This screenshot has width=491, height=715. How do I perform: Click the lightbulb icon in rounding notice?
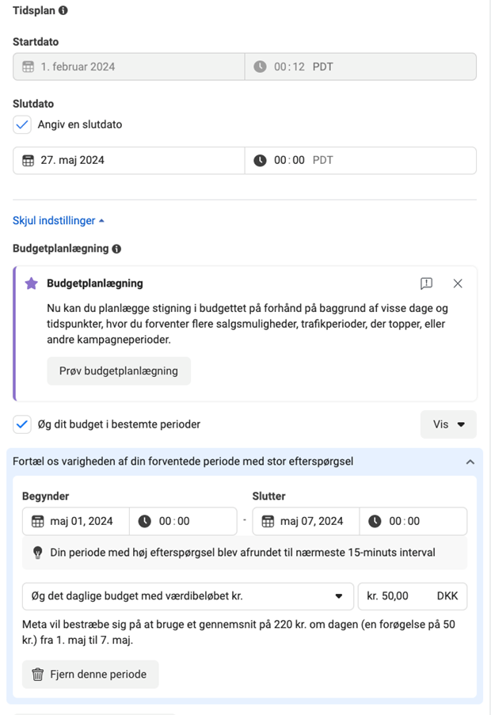38,553
